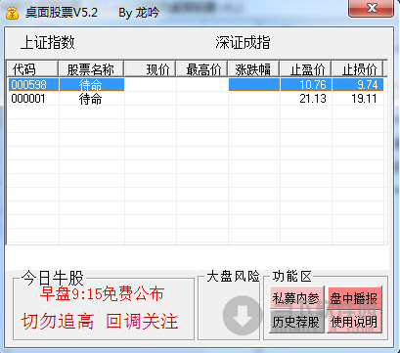Click stop-loss value 19.11
400x353 pixels.
[x=364, y=99]
